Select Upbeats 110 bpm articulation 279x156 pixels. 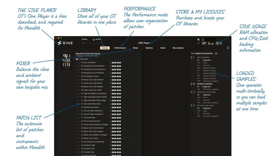pyautogui.click(x=209, y=68)
